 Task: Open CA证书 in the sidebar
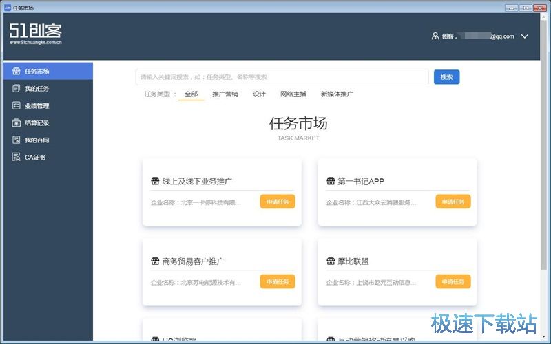(x=48, y=158)
